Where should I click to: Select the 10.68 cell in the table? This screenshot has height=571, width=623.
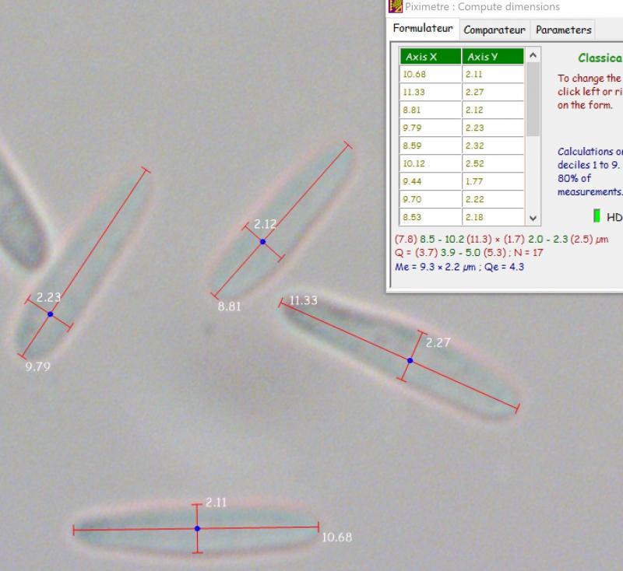(431, 75)
